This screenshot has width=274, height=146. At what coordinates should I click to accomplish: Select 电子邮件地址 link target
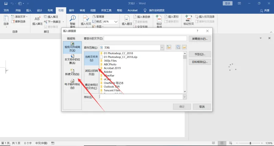point(72,84)
